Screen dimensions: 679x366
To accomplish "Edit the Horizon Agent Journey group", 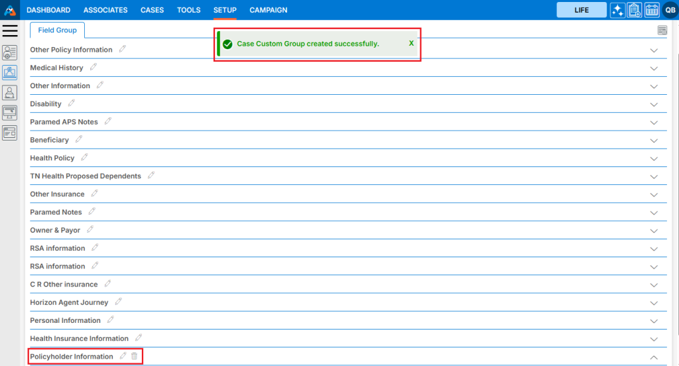I will click(119, 302).
